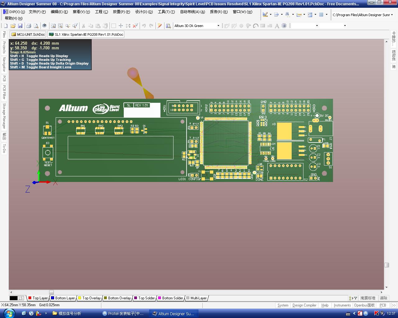This screenshot has width=398, height=318.
Task: Save the document with the floppy disk icon
Action: (x=20, y=26)
